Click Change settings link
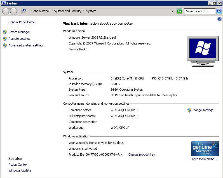The image size is (223, 178). [x=202, y=110]
